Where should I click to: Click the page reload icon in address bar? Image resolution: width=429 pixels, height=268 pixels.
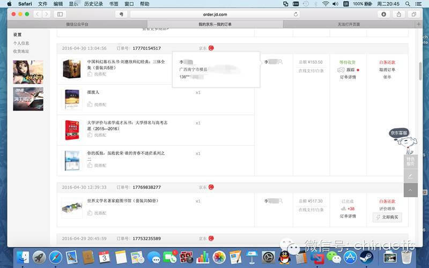coord(295,14)
